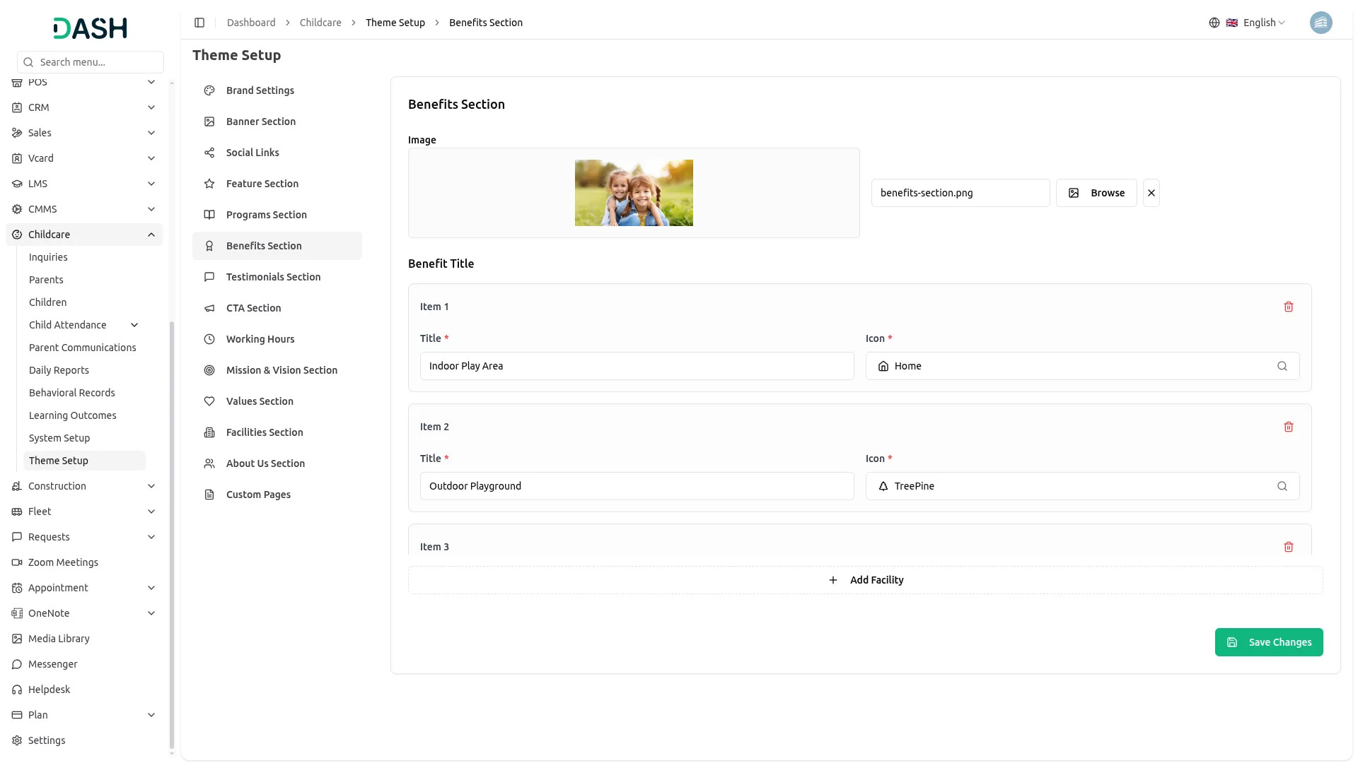Open English language dropdown
1358x763 pixels.
pyautogui.click(x=1263, y=23)
